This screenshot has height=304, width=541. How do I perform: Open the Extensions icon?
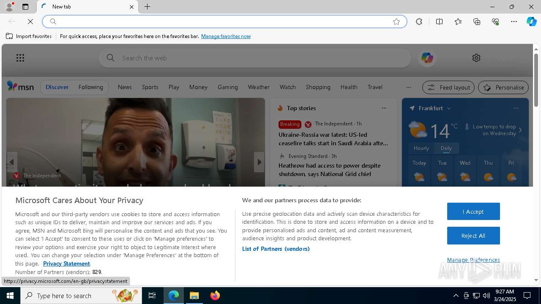(419, 22)
